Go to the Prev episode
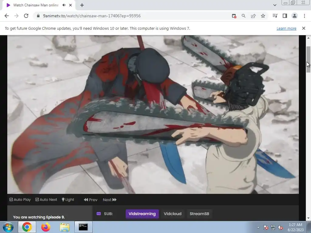The image size is (311, 233). coord(91,200)
